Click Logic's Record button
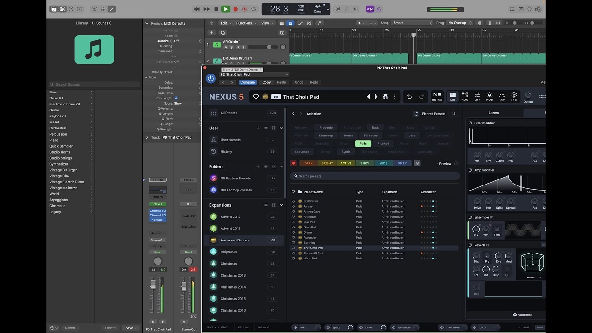 pyautogui.click(x=235, y=9)
